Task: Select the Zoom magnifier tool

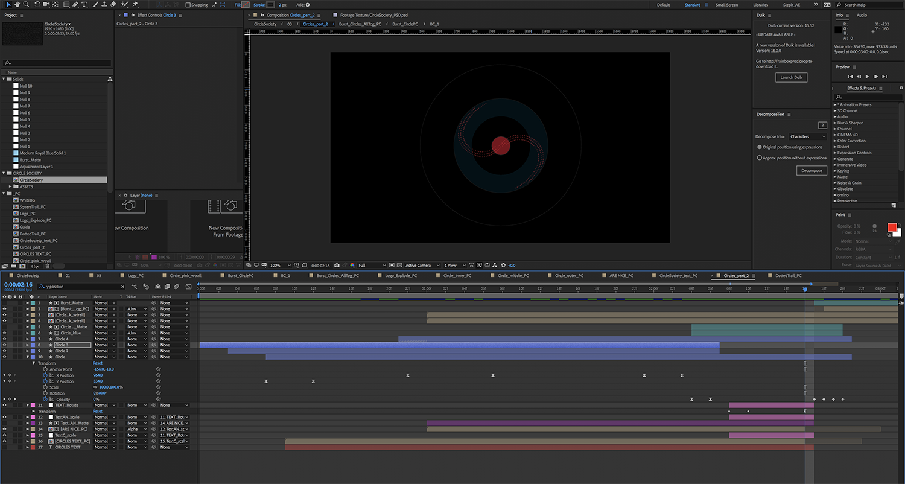Action: (x=26, y=4)
